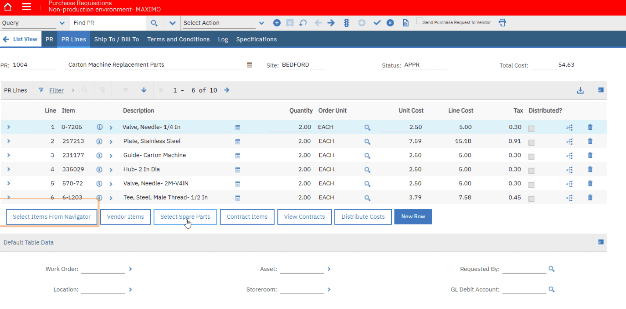Open GL Debit Account lookup magnifier
This screenshot has width=626, height=309.
[x=551, y=290]
